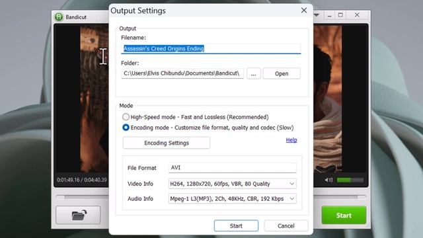
Task: Close the Output Settings dialog
Action: [304, 11]
